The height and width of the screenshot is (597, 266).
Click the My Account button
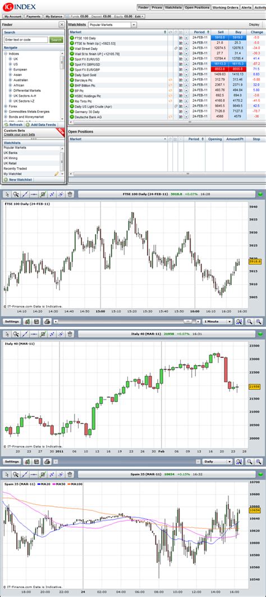coord(13,16)
